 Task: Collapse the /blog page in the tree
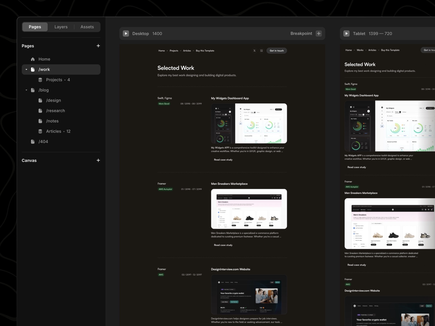pyautogui.click(x=26, y=90)
